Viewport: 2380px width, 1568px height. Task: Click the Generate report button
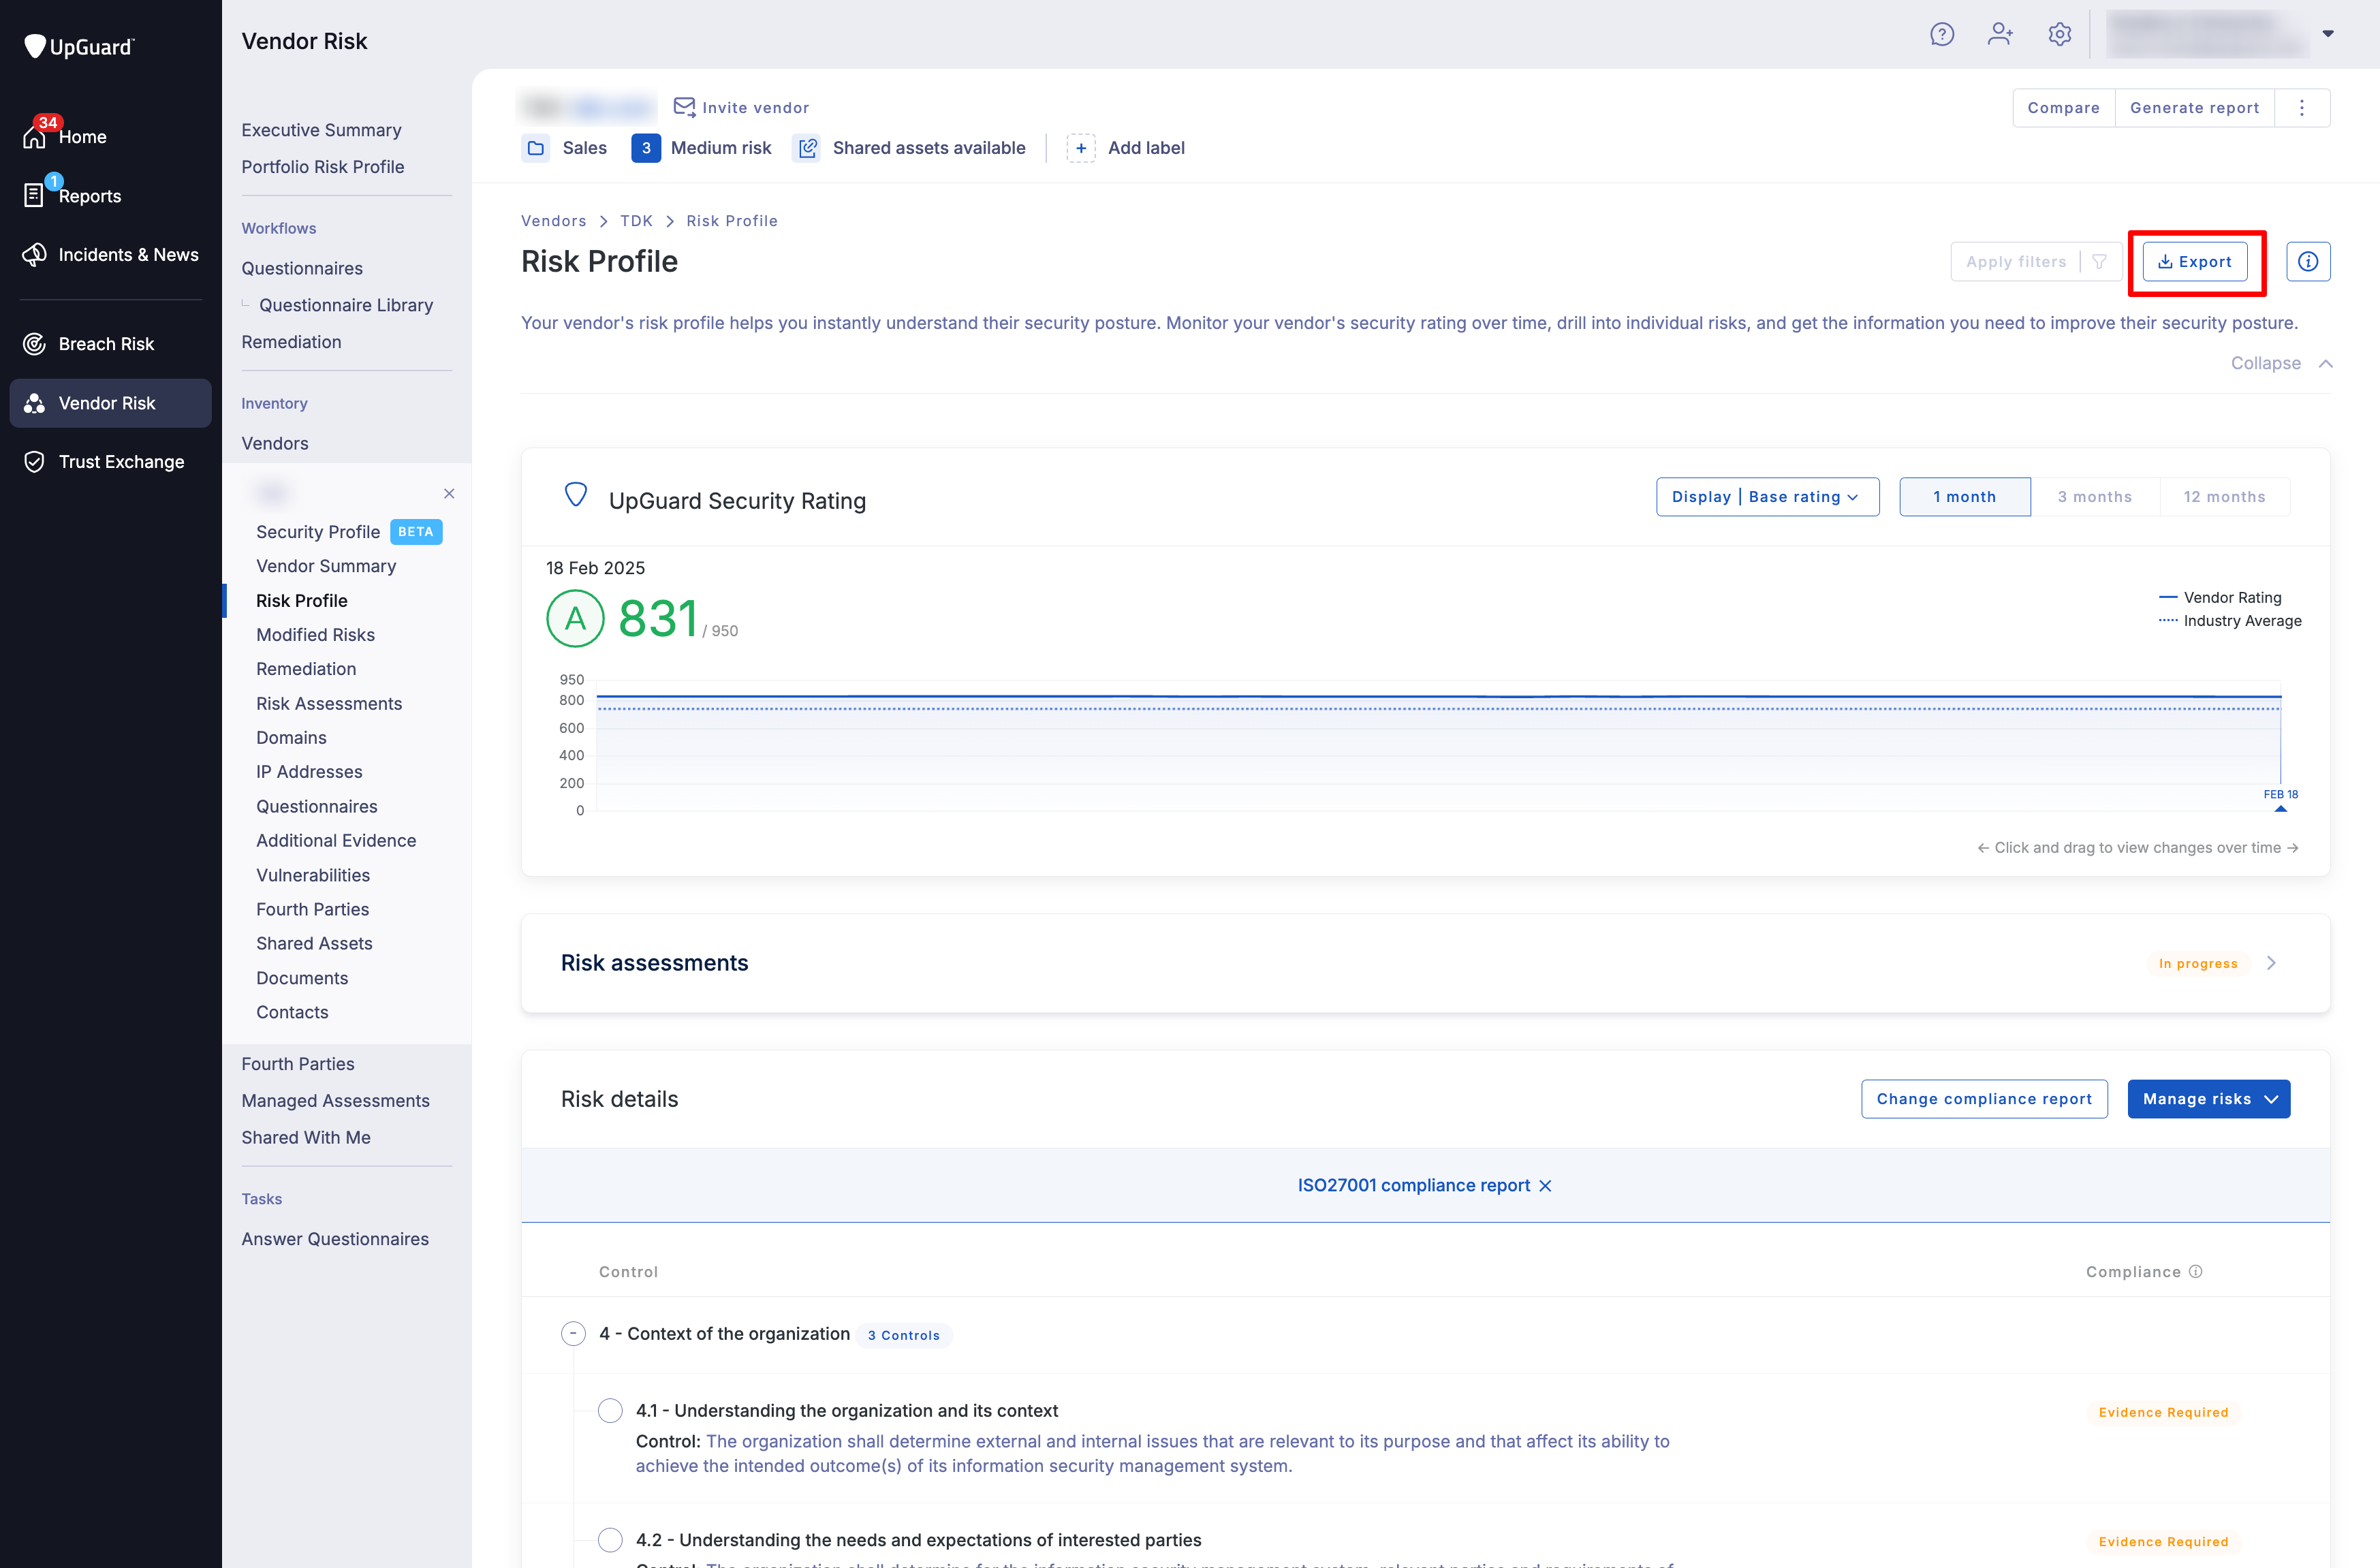pyautogui.click(x=2194, y=108)
